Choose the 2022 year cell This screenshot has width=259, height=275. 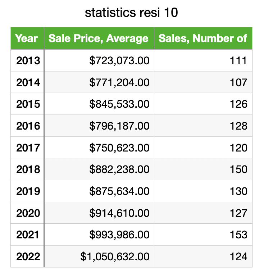pyautogui.click(x=28, y=256)
